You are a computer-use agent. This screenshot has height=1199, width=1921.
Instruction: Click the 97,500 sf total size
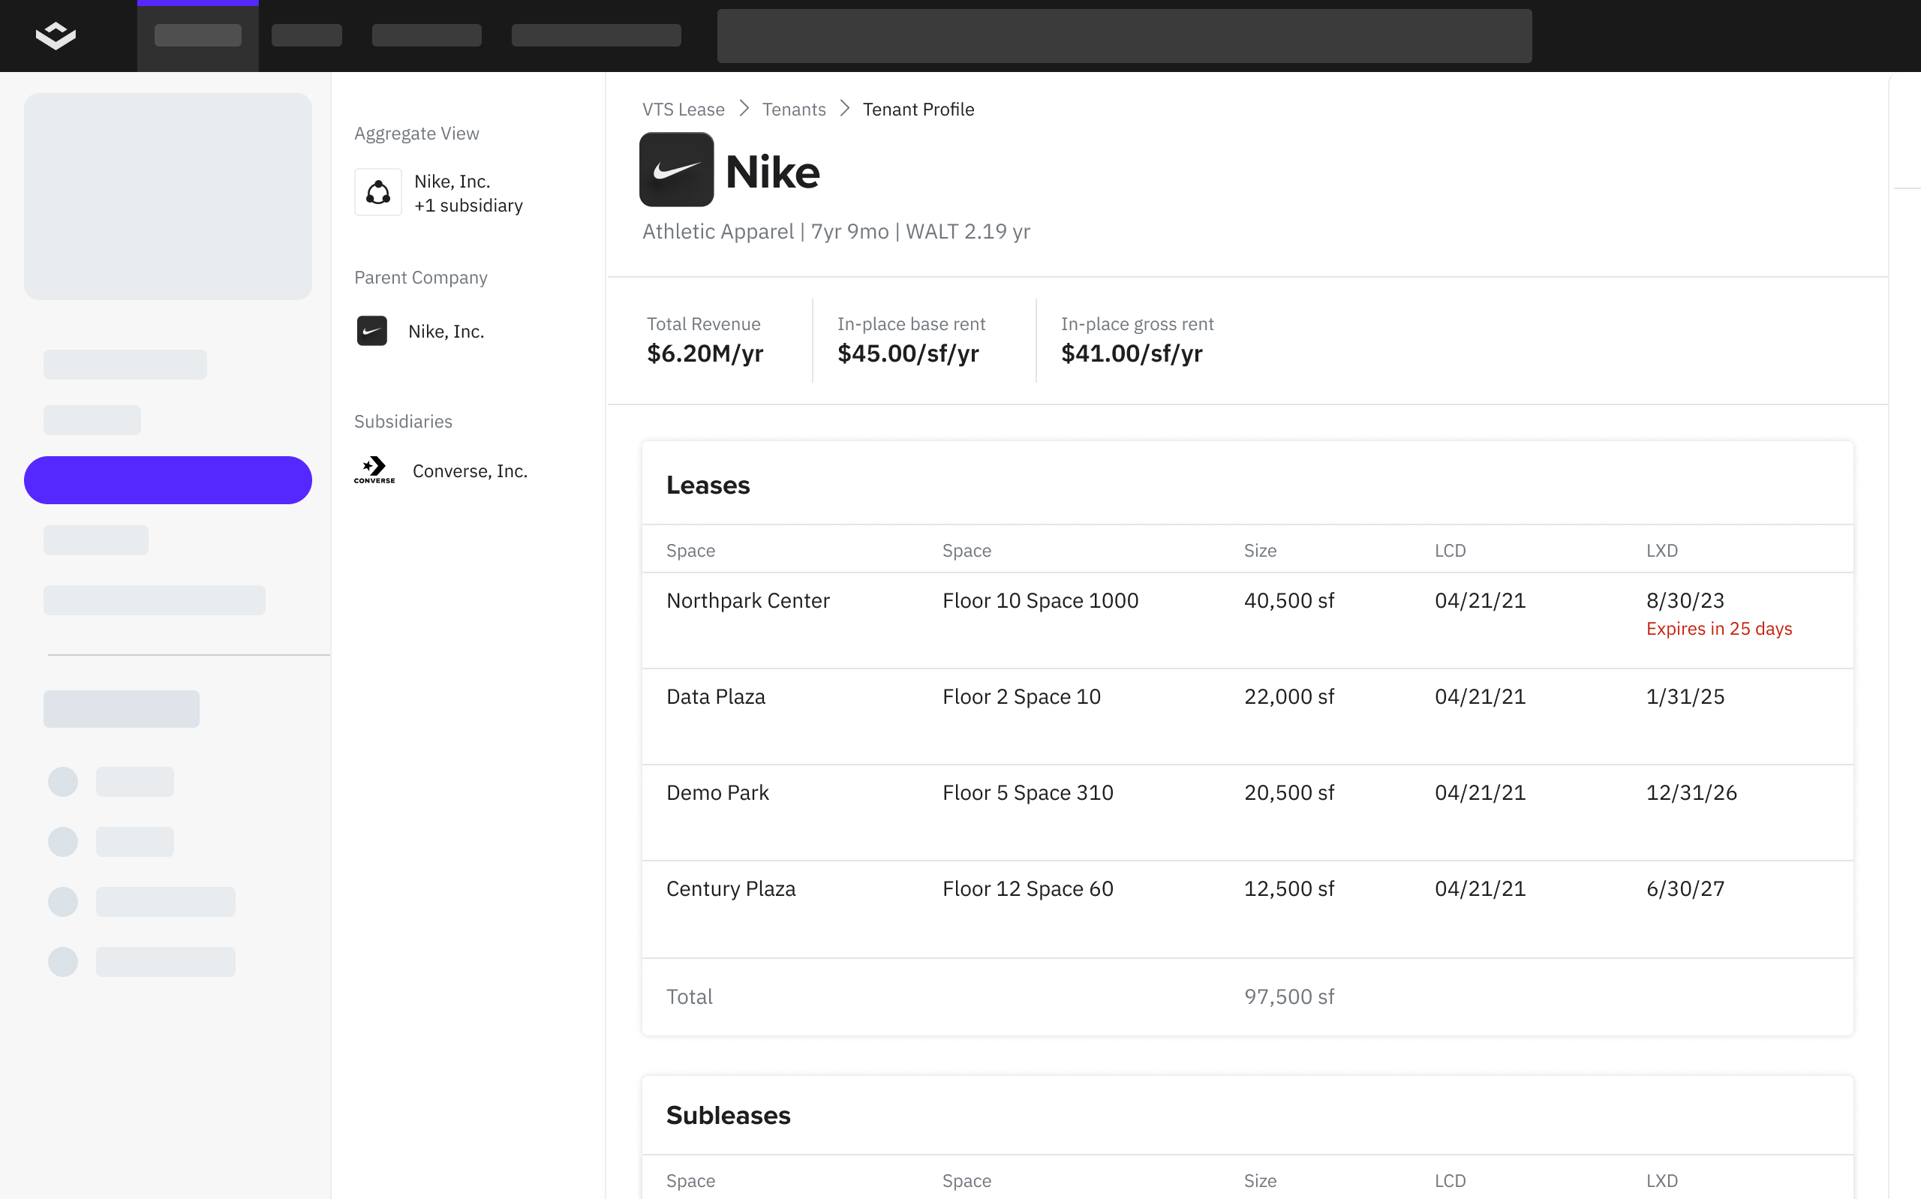pyautogui.click(x=1289, y=996)
